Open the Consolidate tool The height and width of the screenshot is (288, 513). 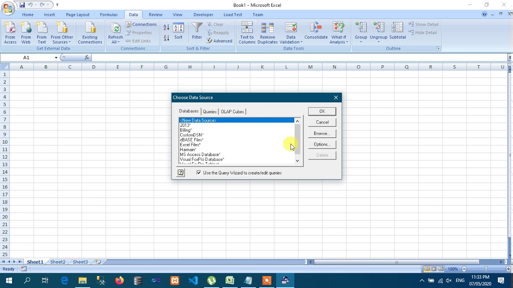coord(316,31)
